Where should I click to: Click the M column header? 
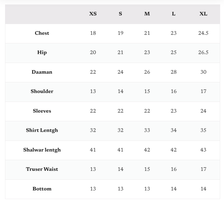pos(147,14)
